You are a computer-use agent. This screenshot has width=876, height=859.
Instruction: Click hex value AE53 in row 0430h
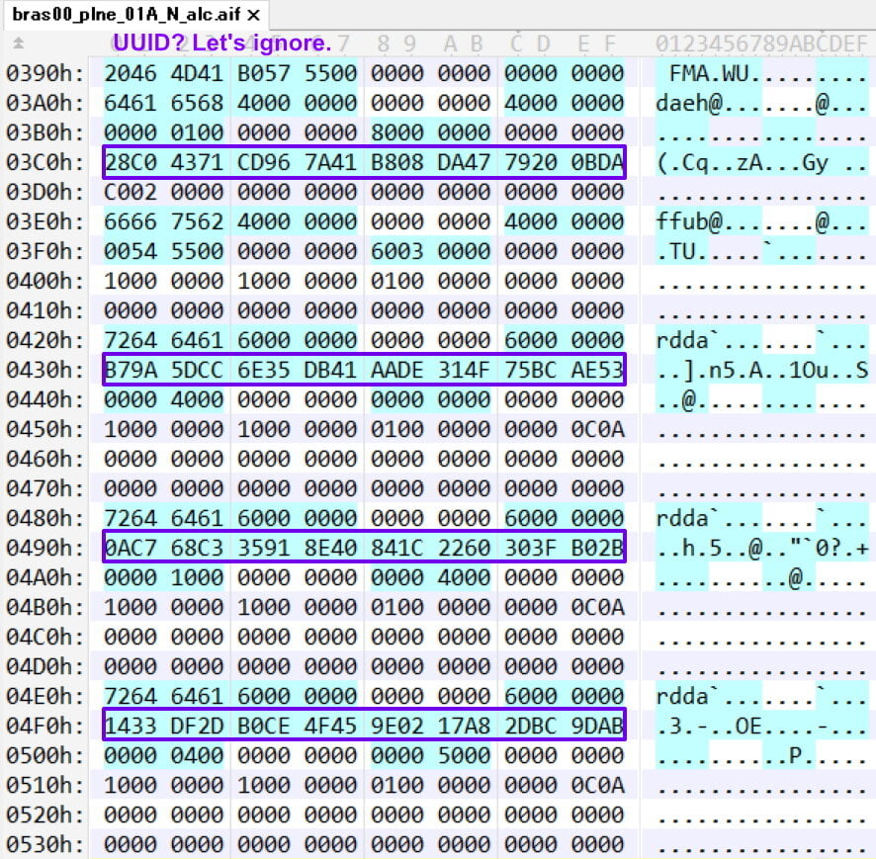(x=597, y=370)
